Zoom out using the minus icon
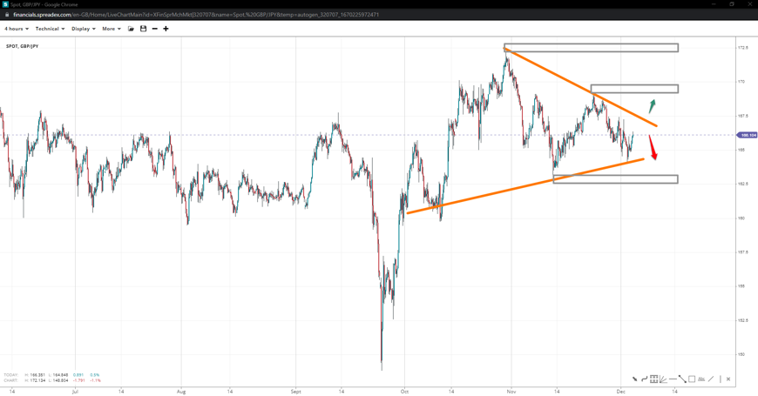The width and height of the screenshot is (758, 396). click(154, 29)
